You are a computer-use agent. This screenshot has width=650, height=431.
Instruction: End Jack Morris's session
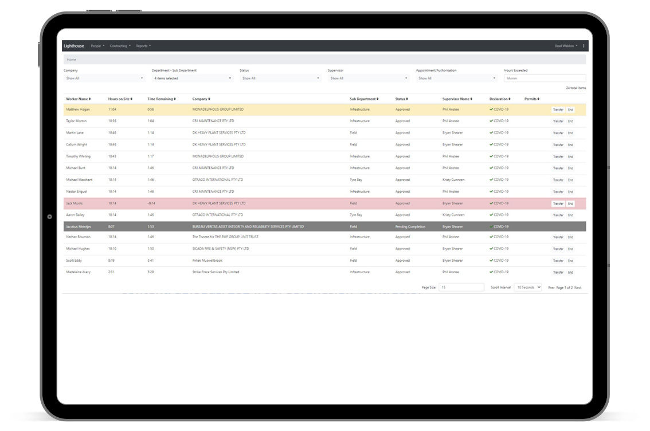tap(570, 204)
